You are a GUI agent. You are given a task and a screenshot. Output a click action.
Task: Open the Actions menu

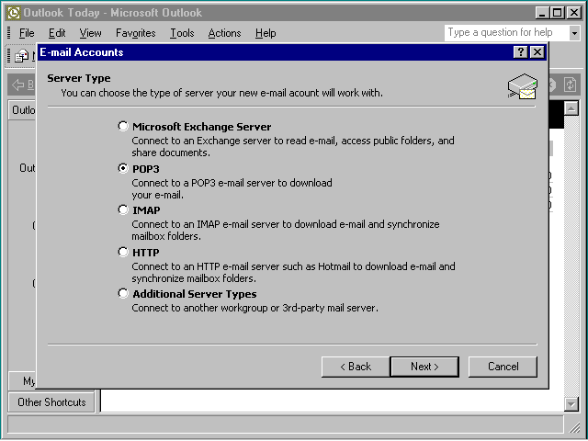[x=224, y=33]
